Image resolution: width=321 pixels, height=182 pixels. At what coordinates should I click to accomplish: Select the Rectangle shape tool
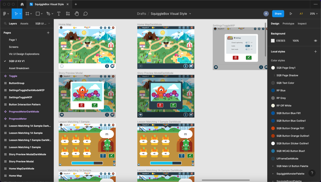pos(38,14)
